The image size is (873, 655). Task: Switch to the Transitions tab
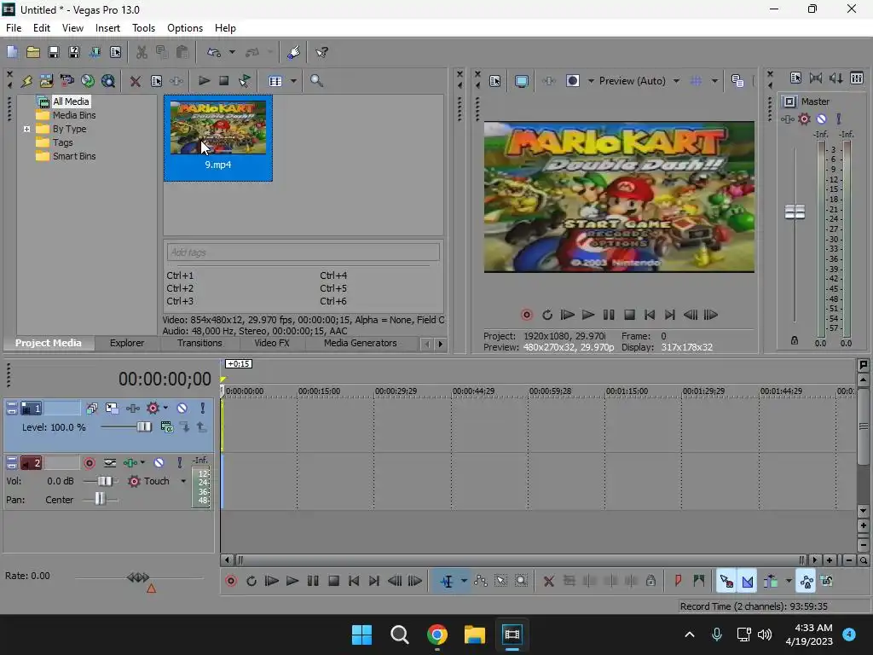[x=199, y=343]
